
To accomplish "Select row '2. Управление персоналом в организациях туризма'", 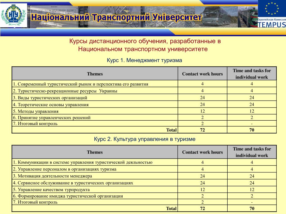I will point(144,169).
